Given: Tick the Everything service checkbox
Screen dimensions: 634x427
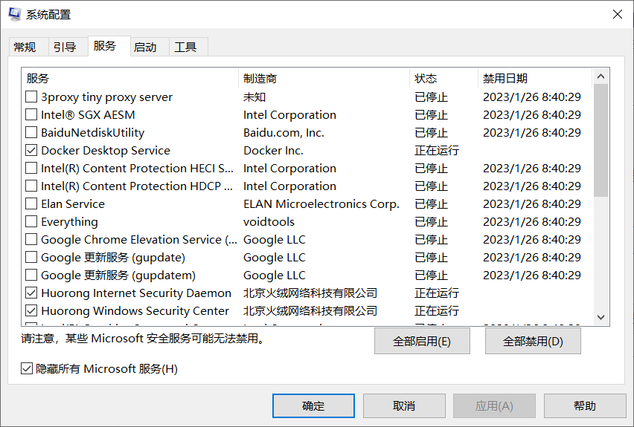Looking at the screenshot, I should 31,221.
